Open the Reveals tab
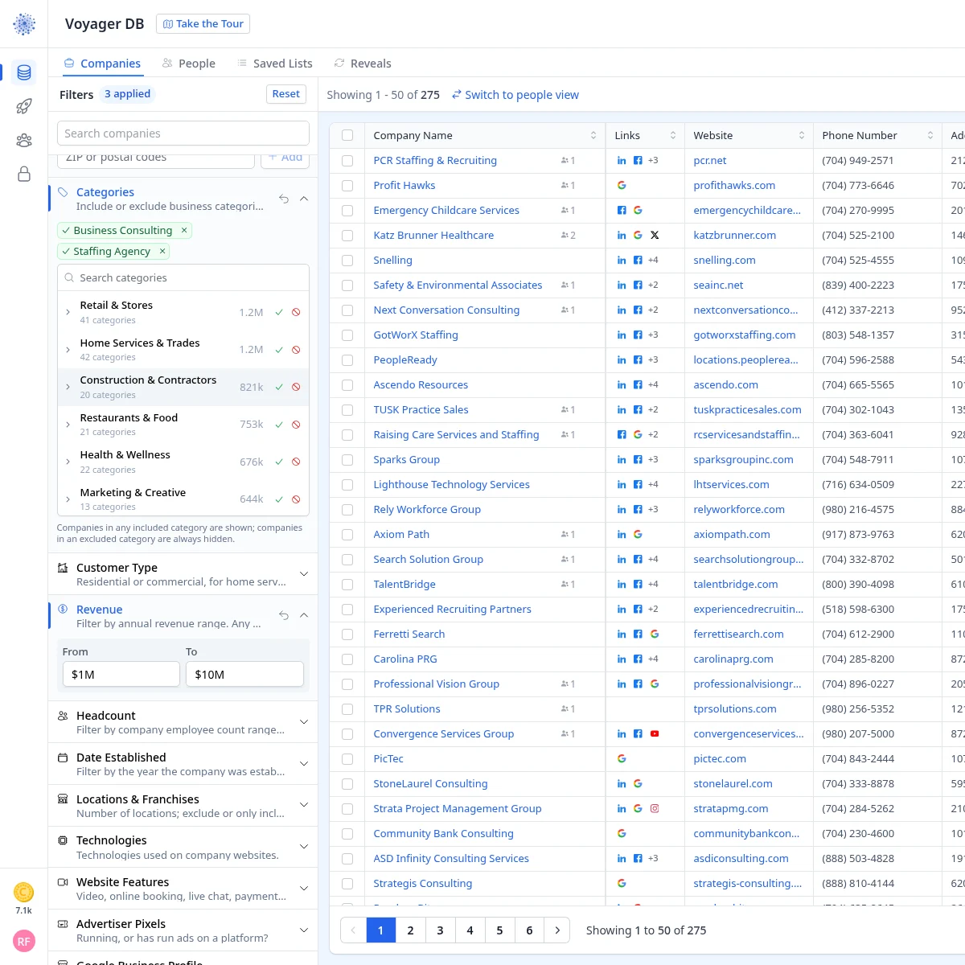965x965 pixels. pyautogui.click(x=363, y=64)
